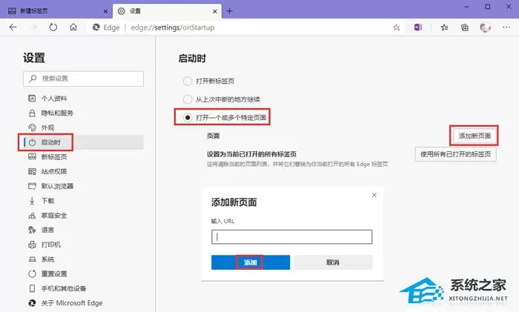The width and height of the screenshot is (519, 312).
Task: Add page to favorites with star icon
Action: pyautogui.click(x=396, y=27)
